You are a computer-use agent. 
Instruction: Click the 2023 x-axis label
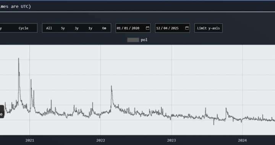click(x=171, y=140)
